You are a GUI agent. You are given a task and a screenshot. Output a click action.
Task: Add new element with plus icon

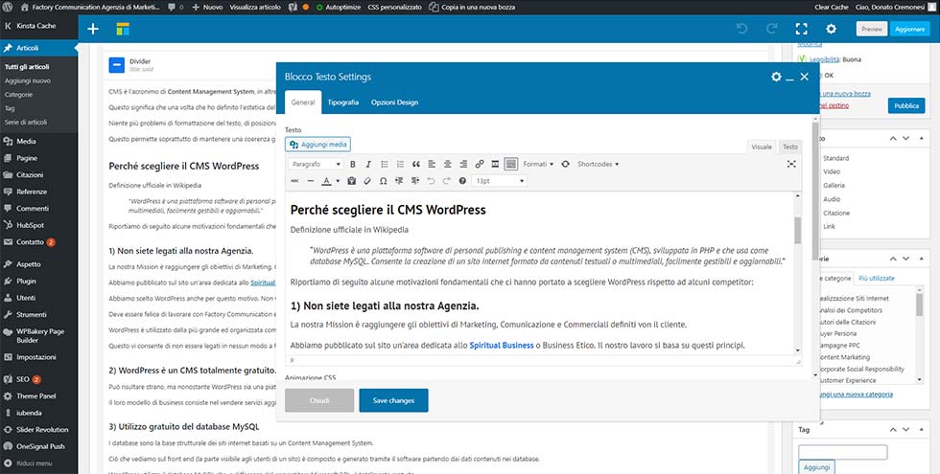(x=93, y=29)
